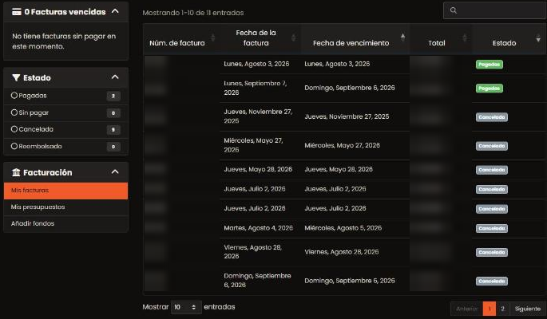Viewport: 547px width, 319px height.
Task: Click the search magnifier icon
Action: (453, 10)
